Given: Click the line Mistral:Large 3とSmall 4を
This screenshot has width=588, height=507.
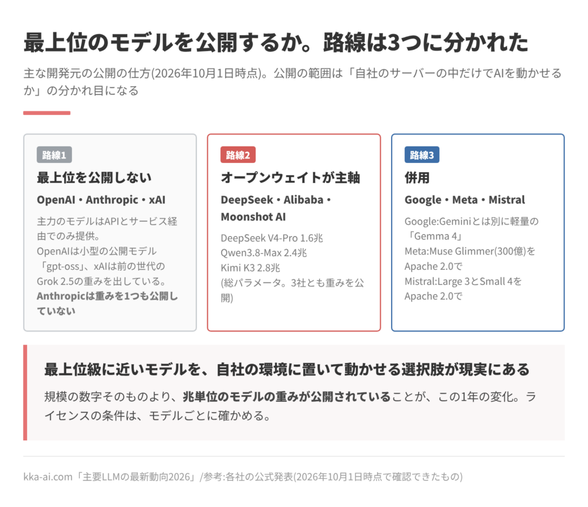Looking at the screenshot, I should (x=463, y=281).
